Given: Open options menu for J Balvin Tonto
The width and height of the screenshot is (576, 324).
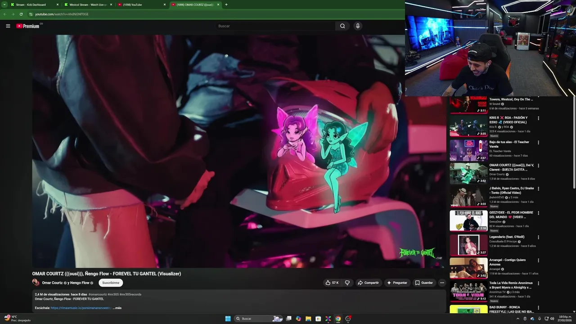Looking at the screenshot, I should 538,189.
